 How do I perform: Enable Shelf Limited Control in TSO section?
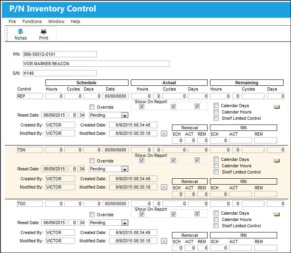click(216, 226)
